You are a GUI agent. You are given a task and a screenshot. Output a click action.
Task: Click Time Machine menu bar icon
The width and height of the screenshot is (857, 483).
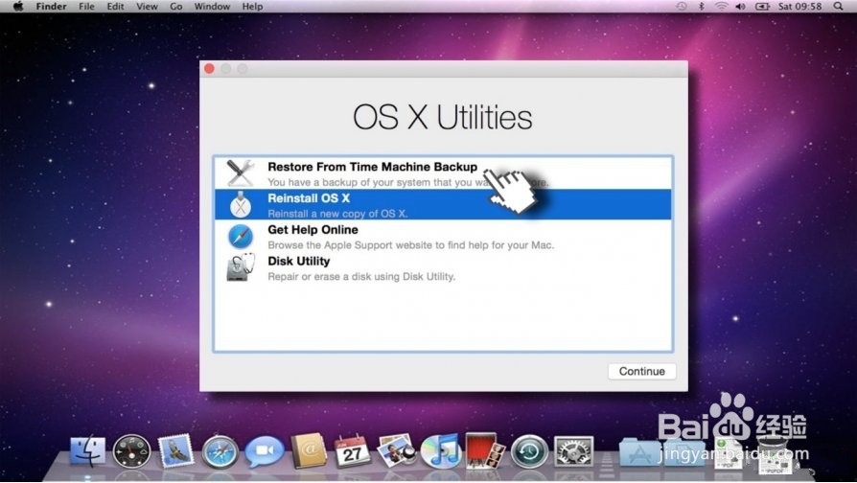[x=682, y=7]
